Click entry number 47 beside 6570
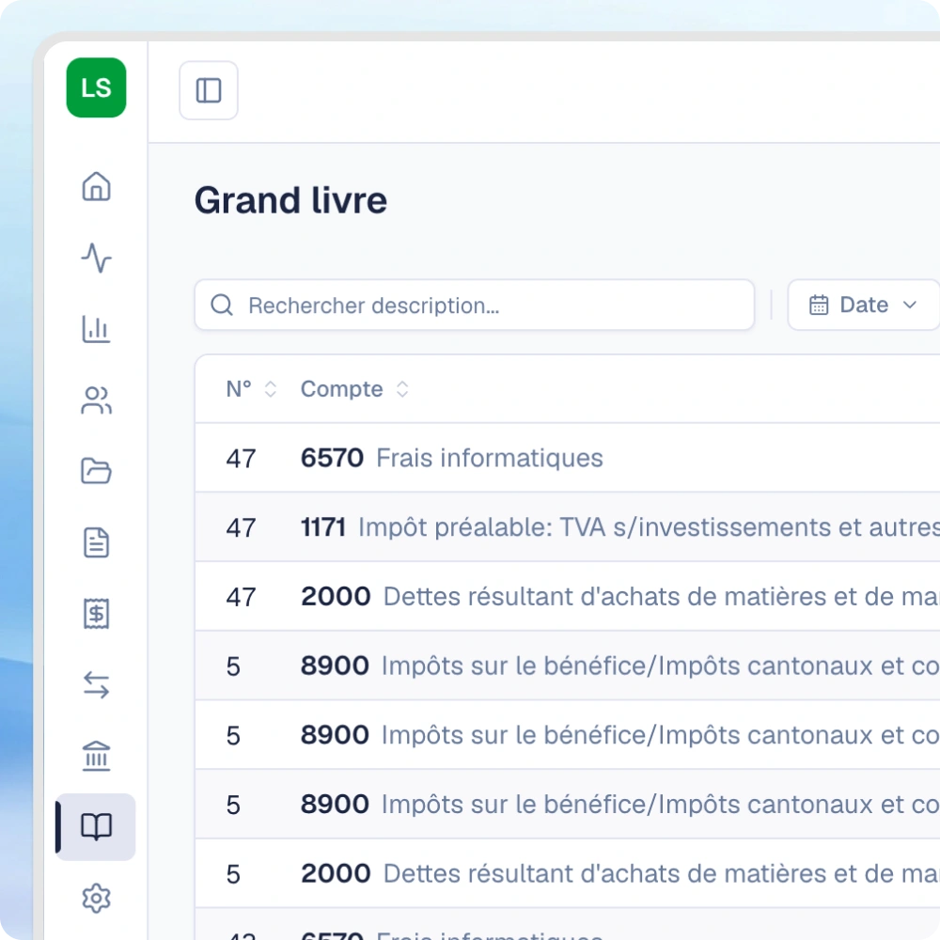940x940 pixels. pyautogui.click(x=241, y=459)
